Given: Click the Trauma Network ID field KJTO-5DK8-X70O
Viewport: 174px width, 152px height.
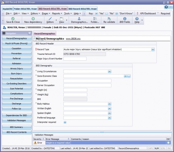Looking at the screenshot, I should 84,54.
